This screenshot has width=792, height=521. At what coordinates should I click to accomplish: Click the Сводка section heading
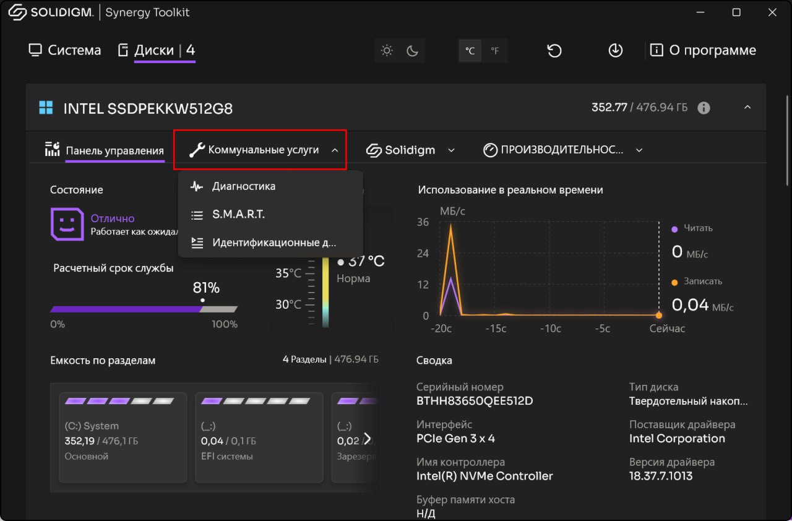tap(434, 360)
